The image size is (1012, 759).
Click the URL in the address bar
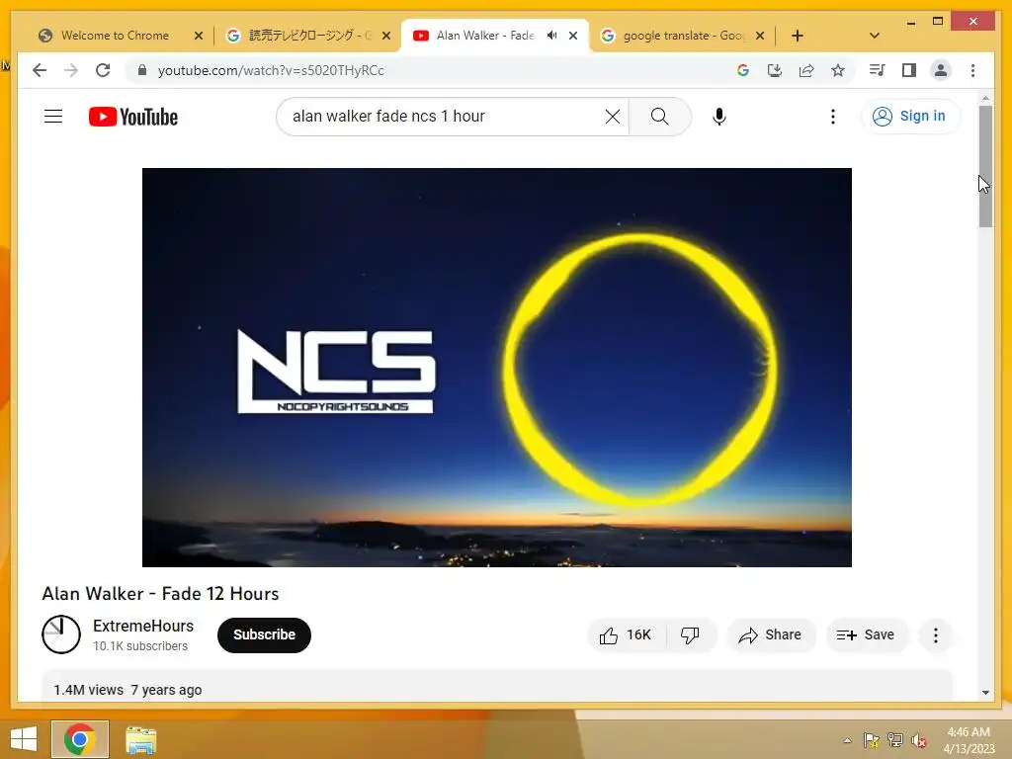coord(271,70)
